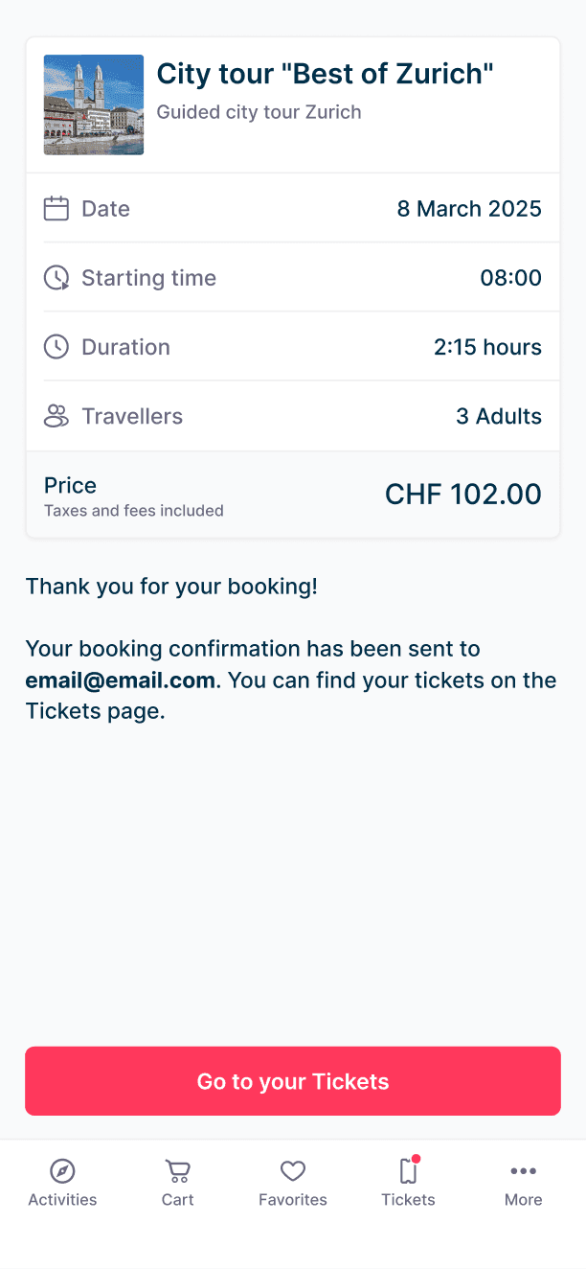Switch to the Favorites tab label
The image size is (586, 1269).
[x=293, y=1200]
